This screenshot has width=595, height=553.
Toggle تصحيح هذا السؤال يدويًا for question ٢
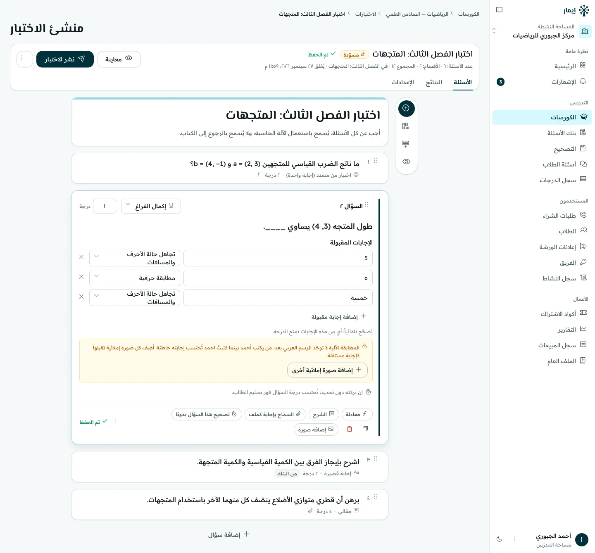click(x=206, y=414)
